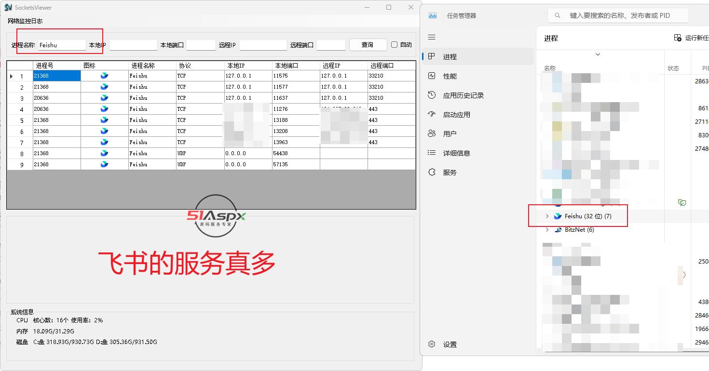This screenshot has width=709, height=371.
Task: Click the 协议 column header
Action: [200, 66]
